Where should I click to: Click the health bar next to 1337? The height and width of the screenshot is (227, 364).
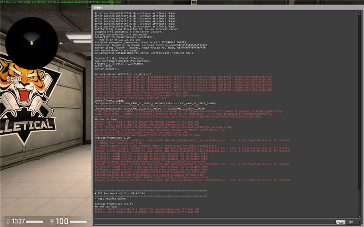point(35,222)
